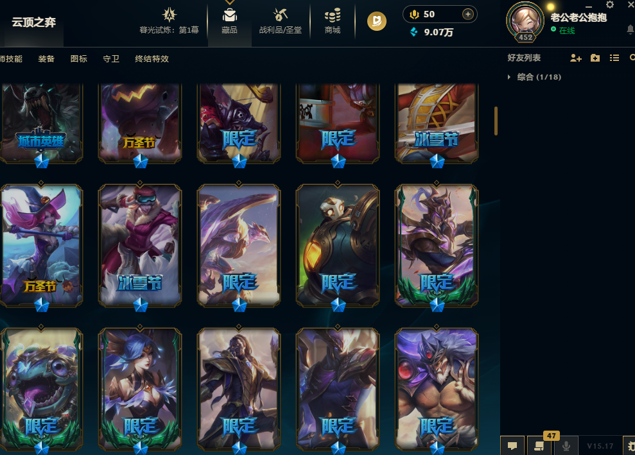Switch to the 终结特效 tab

click(x=152, y=58)
